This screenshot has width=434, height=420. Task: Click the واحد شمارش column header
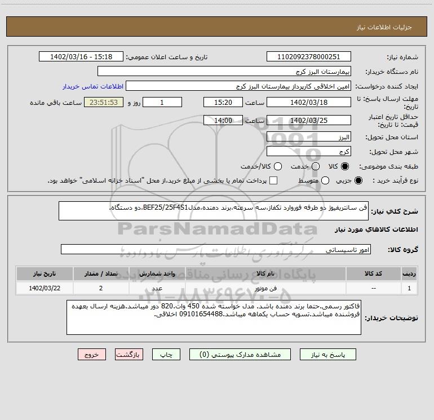pyautogui.click(x=157, y=273)
